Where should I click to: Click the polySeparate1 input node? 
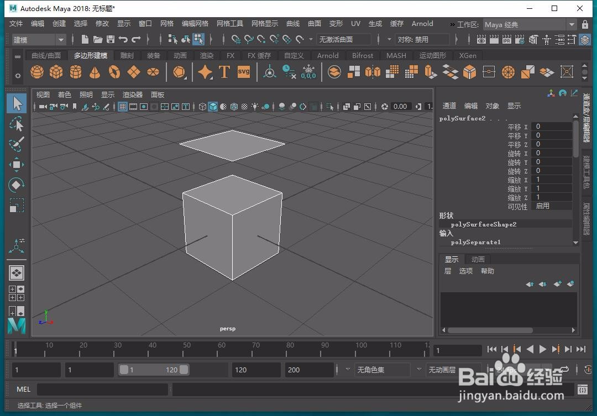(x=475, y=242)
